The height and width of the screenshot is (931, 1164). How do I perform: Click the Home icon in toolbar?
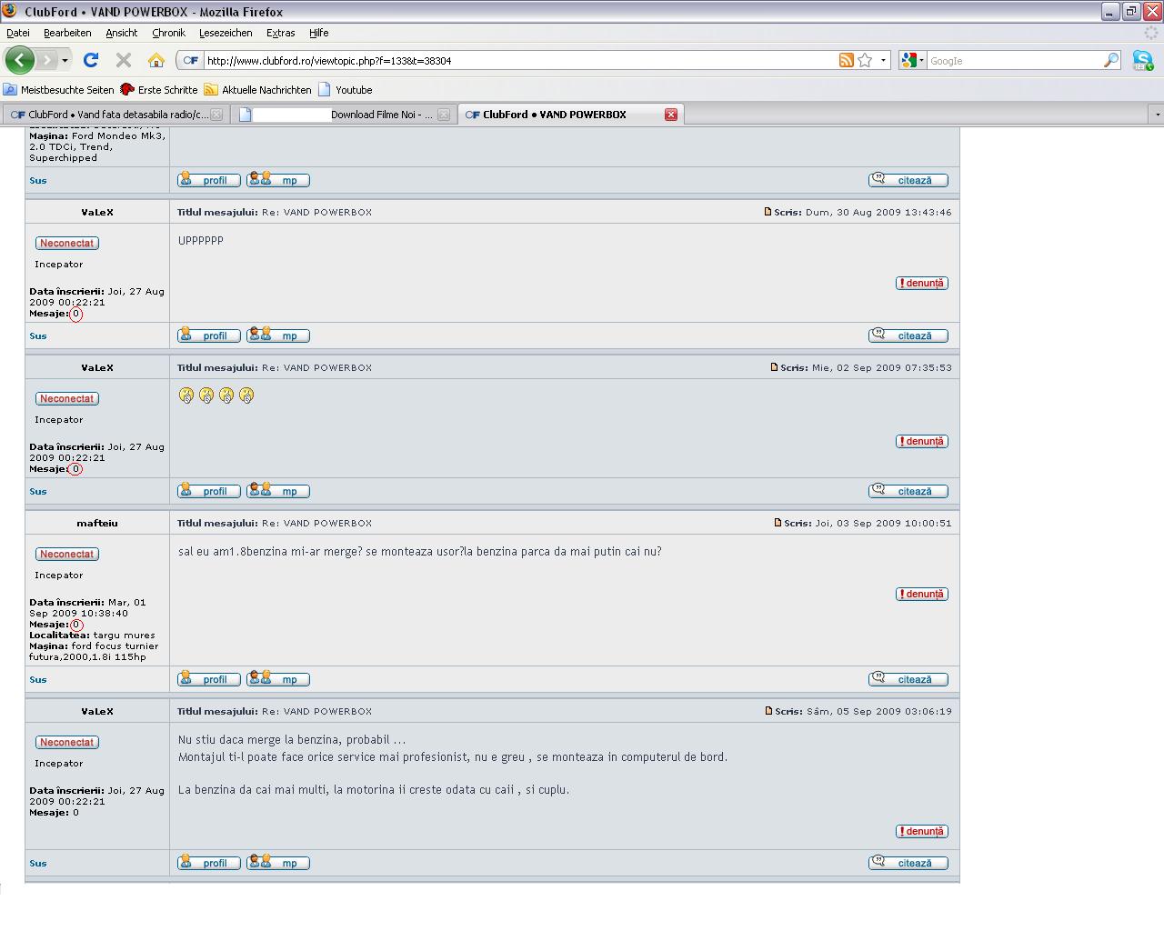click(156, 61)
